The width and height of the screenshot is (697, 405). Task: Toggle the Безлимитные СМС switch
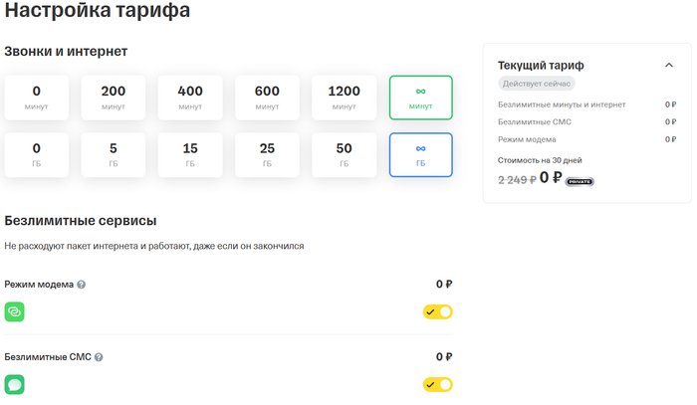click(x=438, y=384)
